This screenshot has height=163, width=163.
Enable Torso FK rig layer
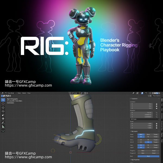[x=148, y=137]
